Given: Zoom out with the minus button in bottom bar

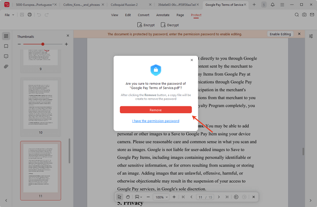Looking at the screenshot, I should click(x=148, y=197).
